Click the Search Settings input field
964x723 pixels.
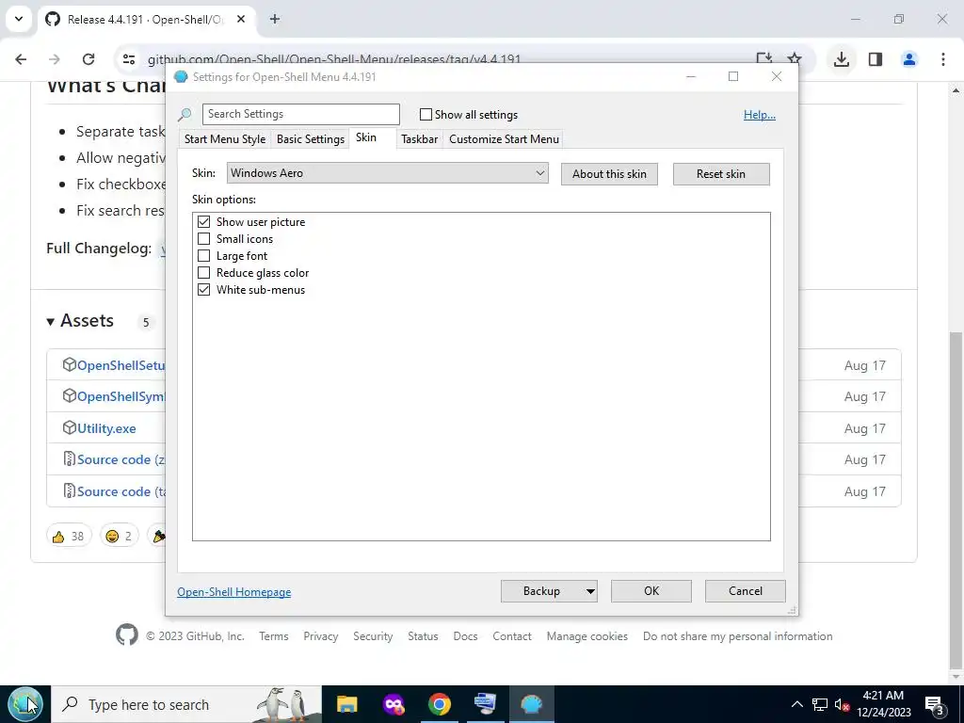[x=301, y=114]
